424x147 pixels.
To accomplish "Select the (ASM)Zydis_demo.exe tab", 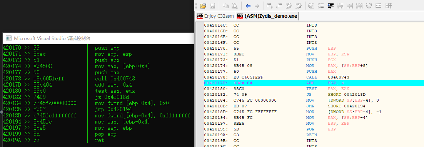I will (x=267, y=16).
